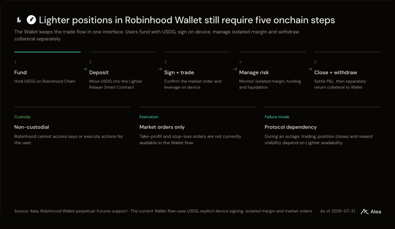Click the arrow before Manage risk step
The height and width of the screenshot is (229, 395).
click(x=235, y=69)
